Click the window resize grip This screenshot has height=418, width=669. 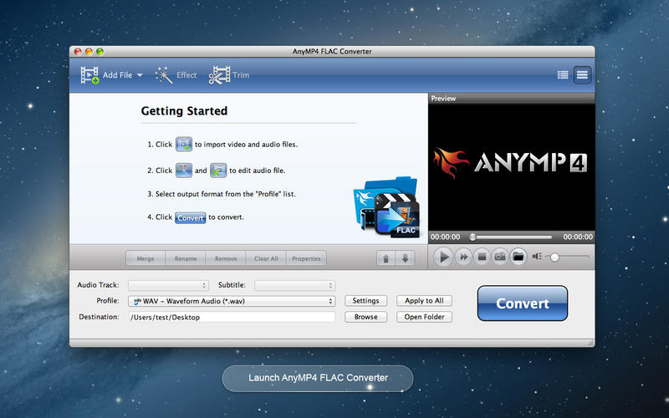[591, 343]
